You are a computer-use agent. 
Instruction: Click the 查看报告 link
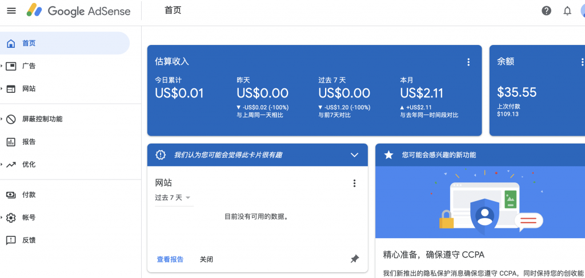pyautogui.click(x=170, y=259)
